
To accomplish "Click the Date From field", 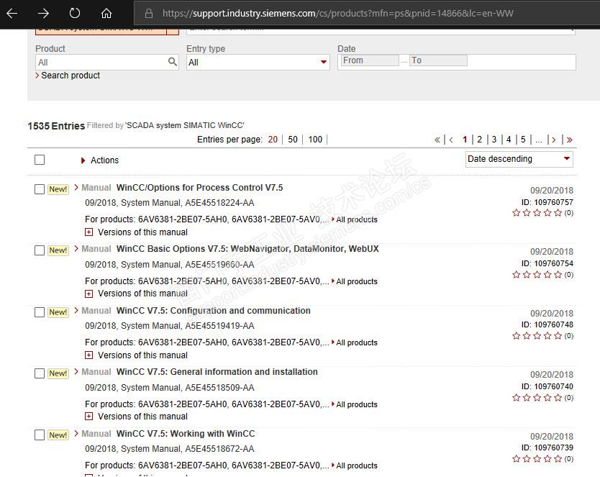I will [x=370, y=60].
